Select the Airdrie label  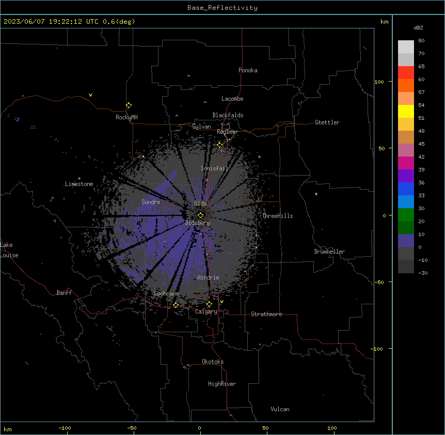[x=208, y=277]
